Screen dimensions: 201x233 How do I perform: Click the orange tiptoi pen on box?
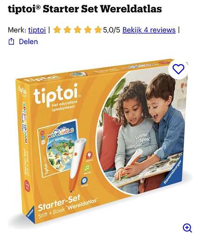click(x=78, y=164)
